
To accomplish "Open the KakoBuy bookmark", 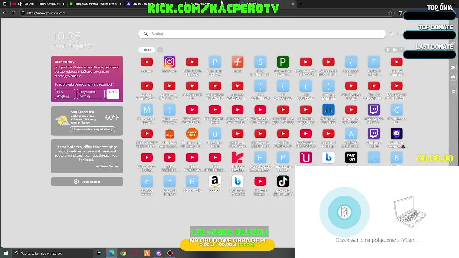I will point(237,157).
